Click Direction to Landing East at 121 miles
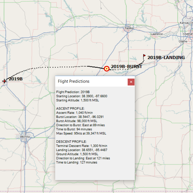193x193 pixels. click(x=83, y=158)
